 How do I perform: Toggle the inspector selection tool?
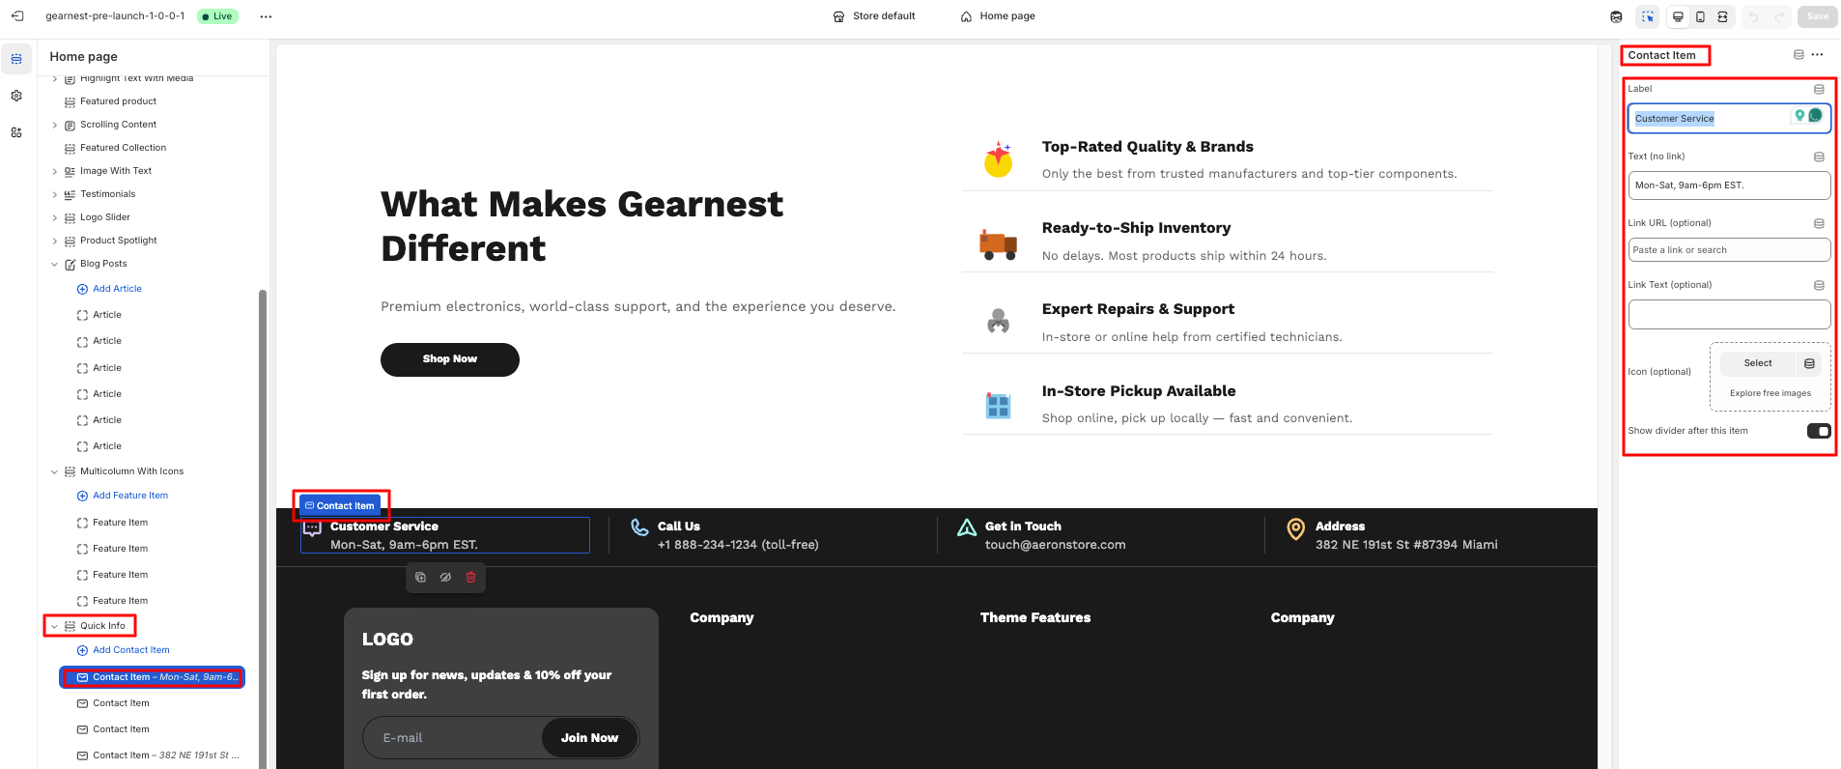coord(1648,16)
